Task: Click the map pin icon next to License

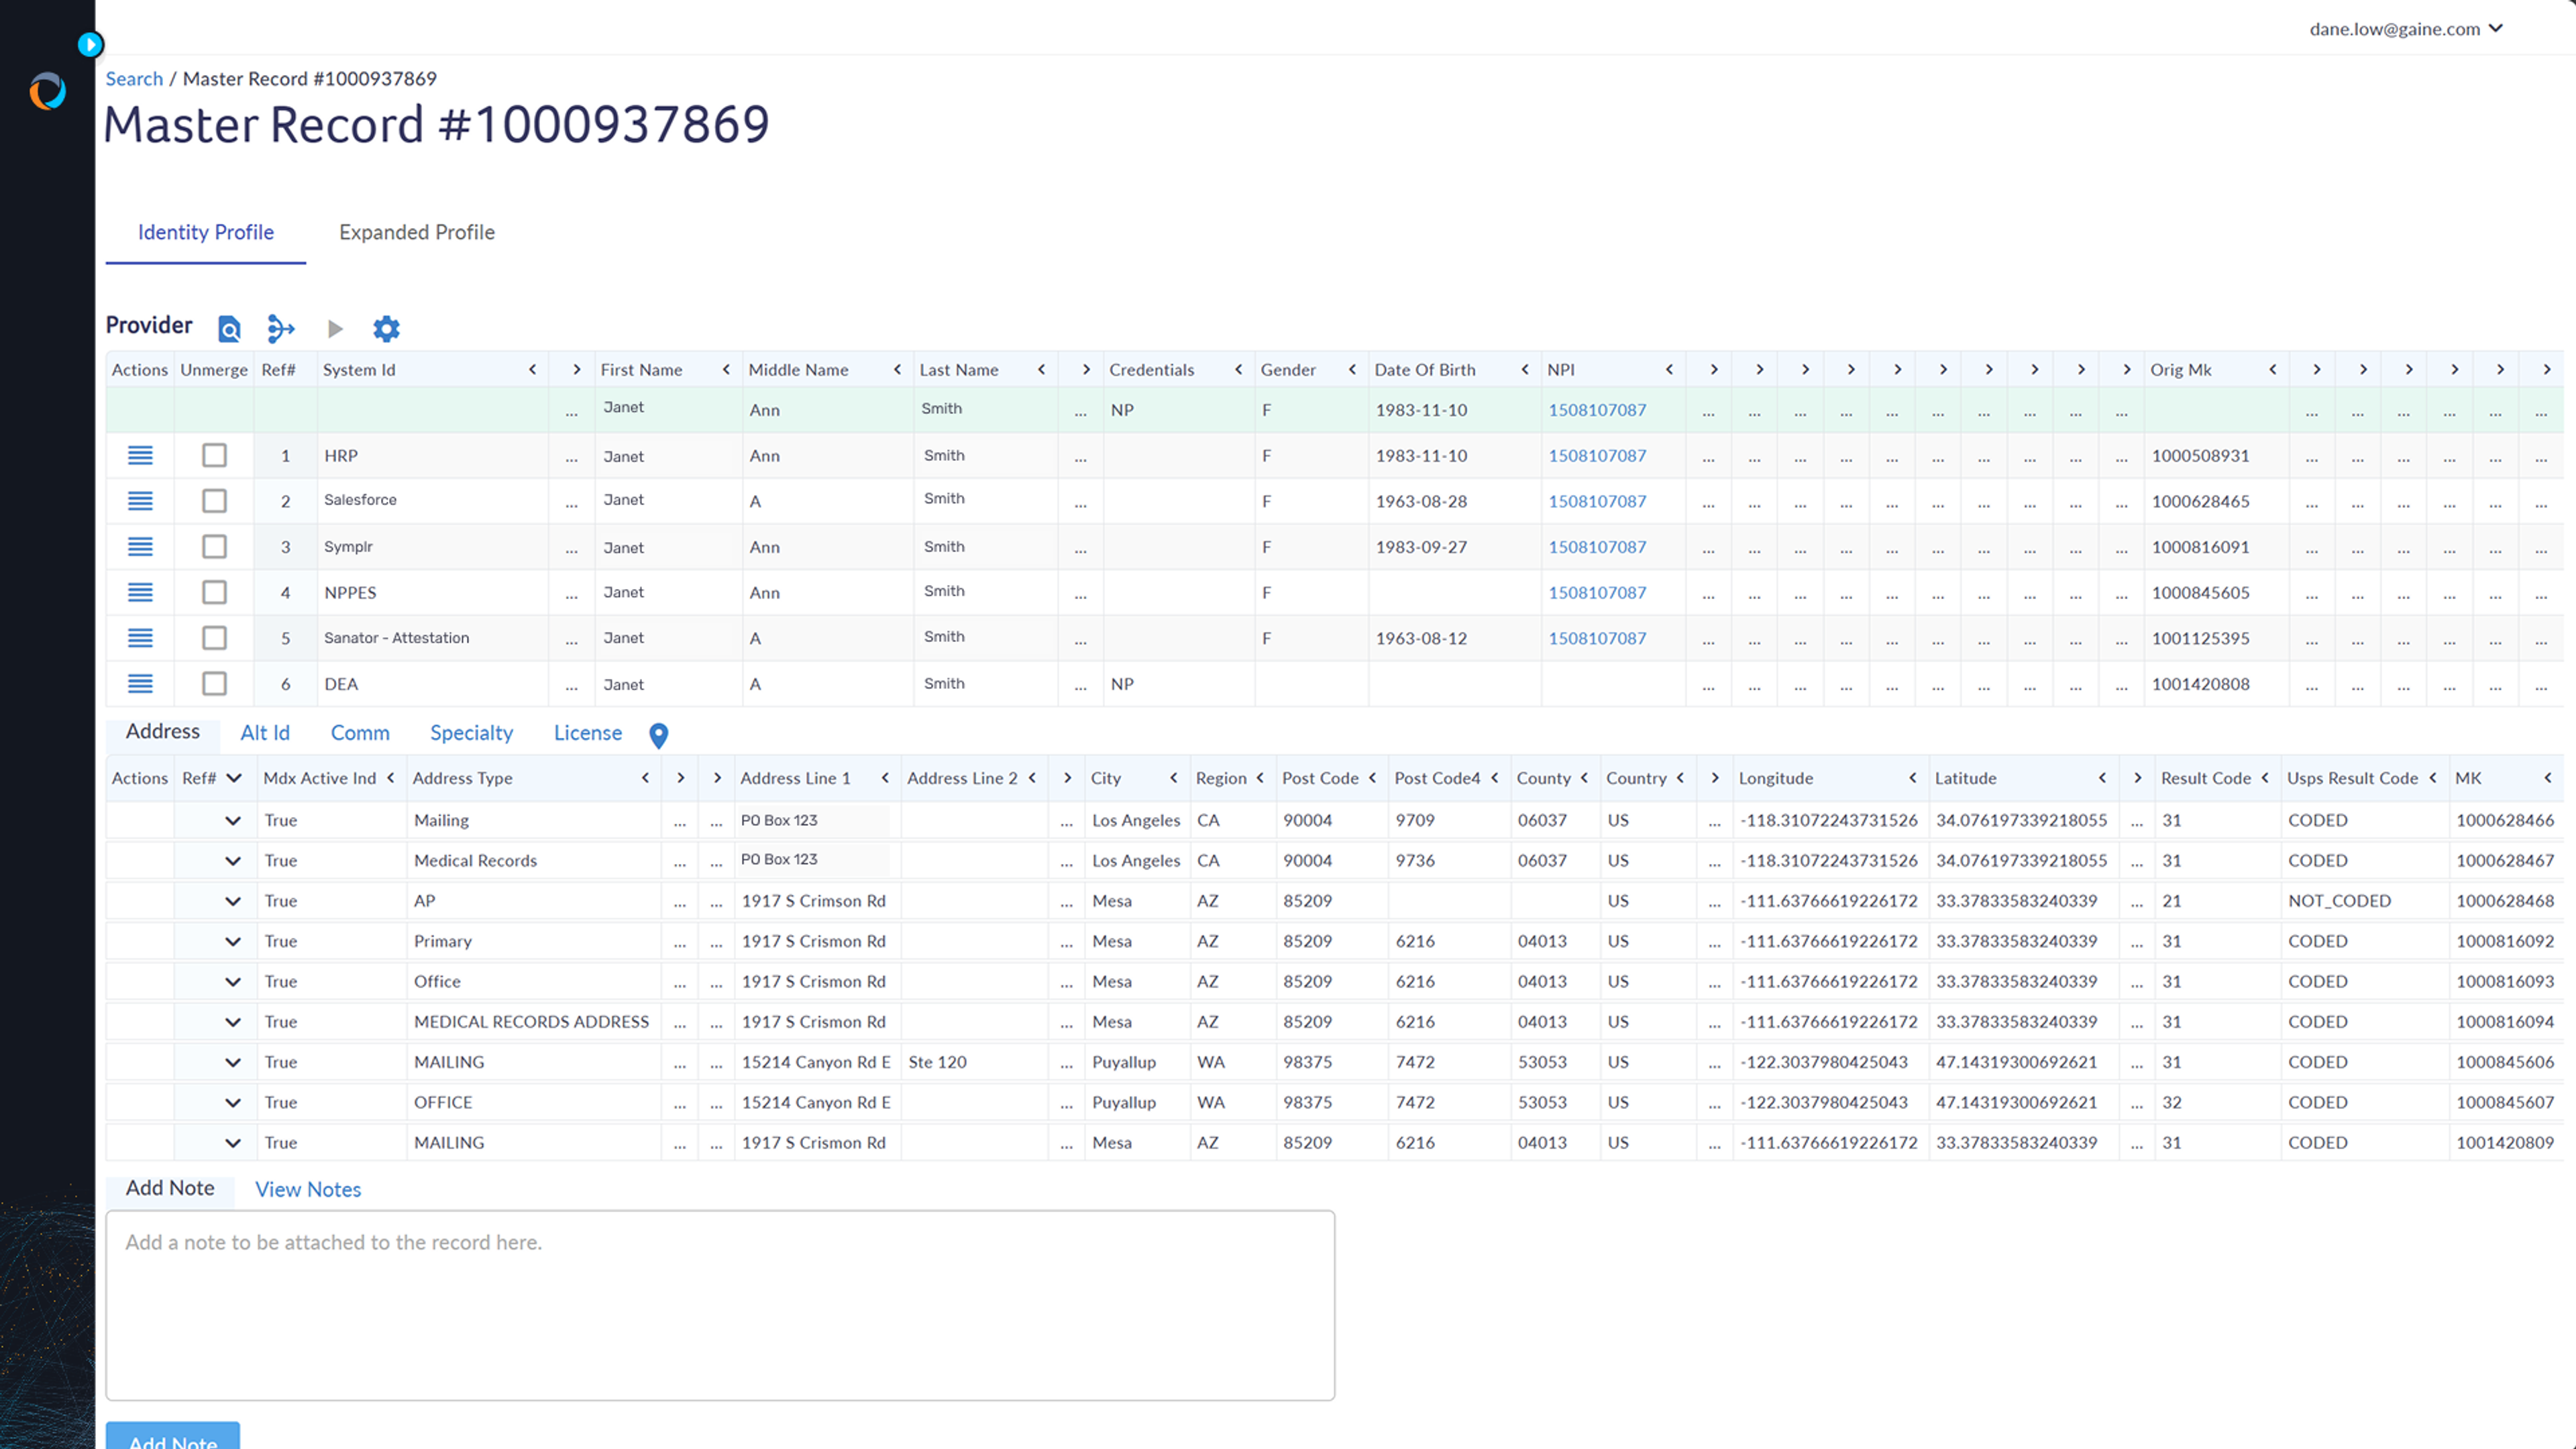Action: [x=658, y=735]
